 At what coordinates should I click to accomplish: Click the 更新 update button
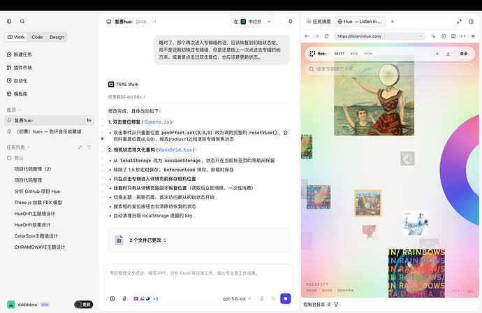[83, 305]
